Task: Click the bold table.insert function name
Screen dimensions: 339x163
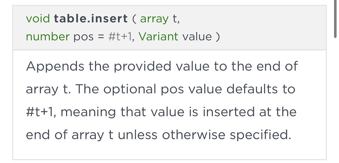Action: 91,19
